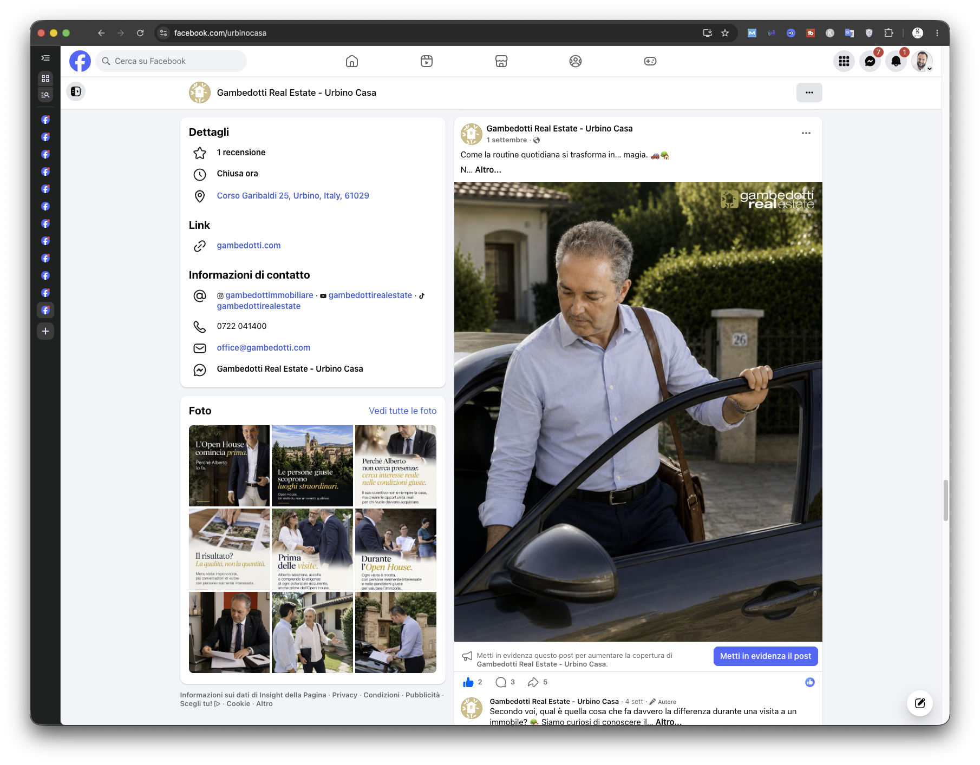Open the post options three-dots menu
980x765 pixels.
pos(806,133)
